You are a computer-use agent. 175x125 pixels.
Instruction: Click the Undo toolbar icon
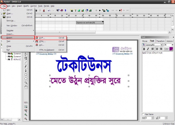[x=49, y=10]
